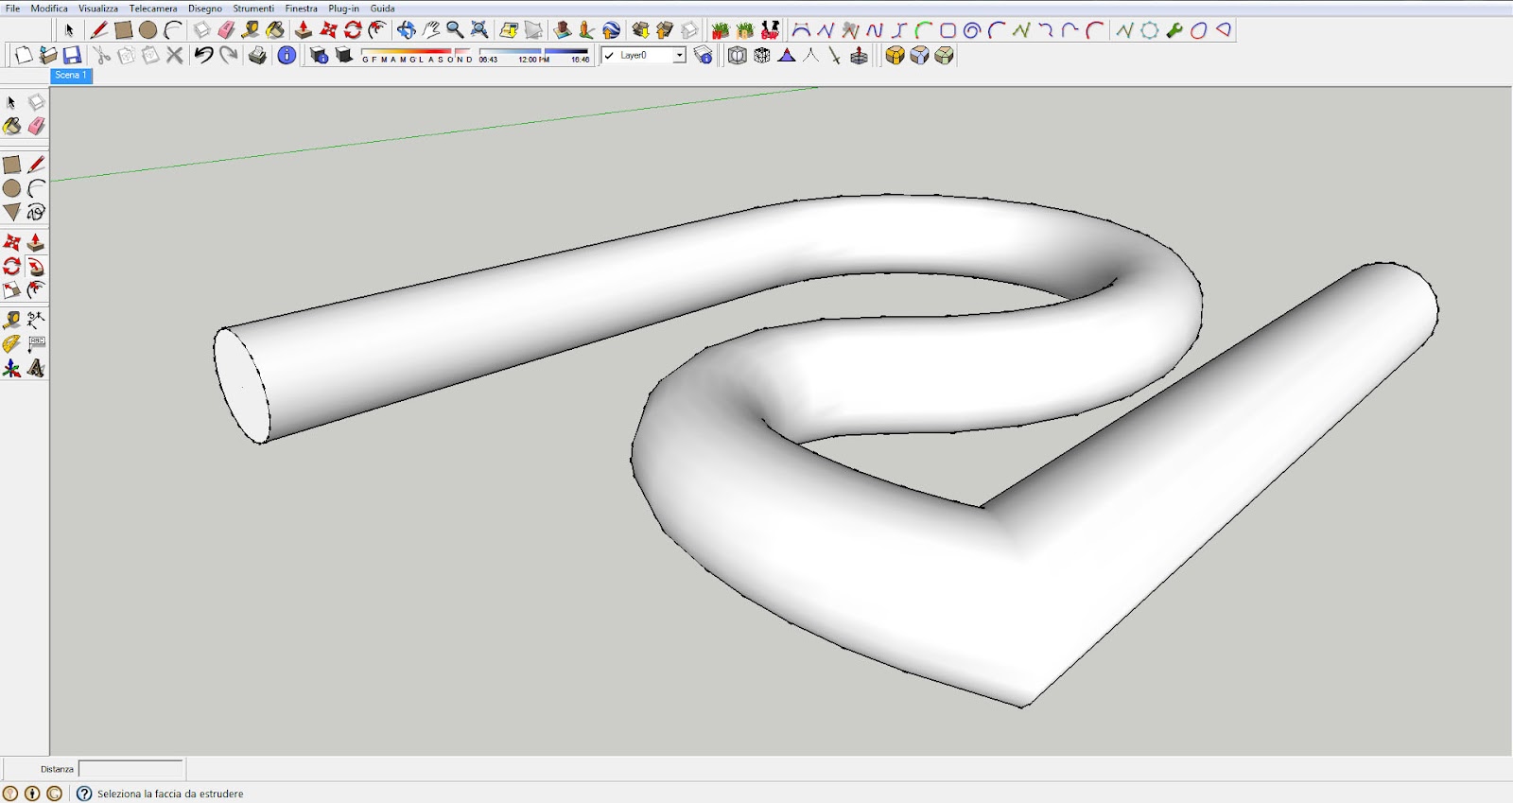
Task: Click the Paste icon
Action: pos(150,56)
